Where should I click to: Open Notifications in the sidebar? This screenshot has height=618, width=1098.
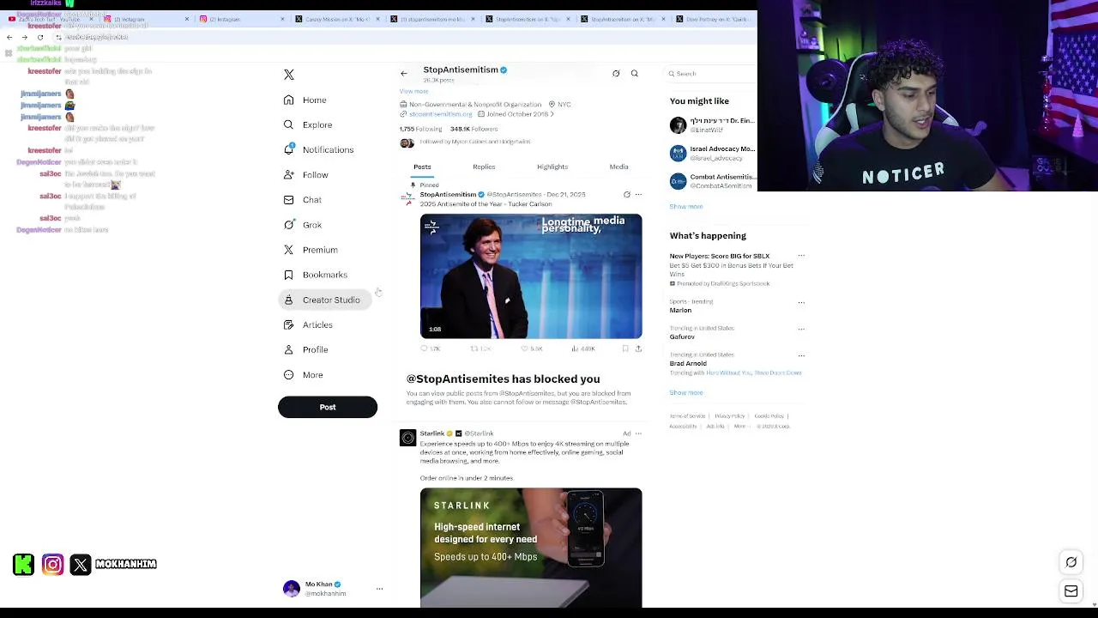(318, 150)
